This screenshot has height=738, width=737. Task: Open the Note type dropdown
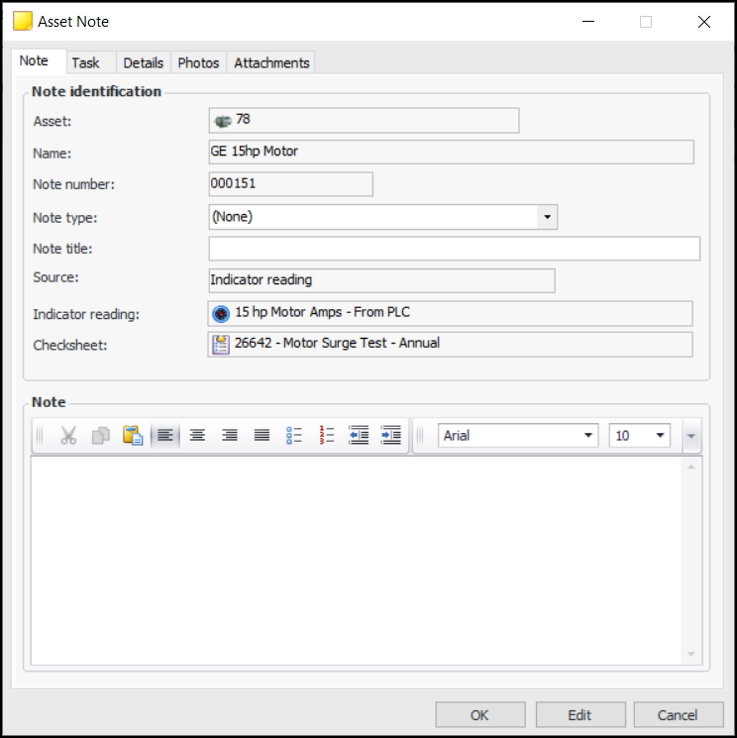pos(547,217)
